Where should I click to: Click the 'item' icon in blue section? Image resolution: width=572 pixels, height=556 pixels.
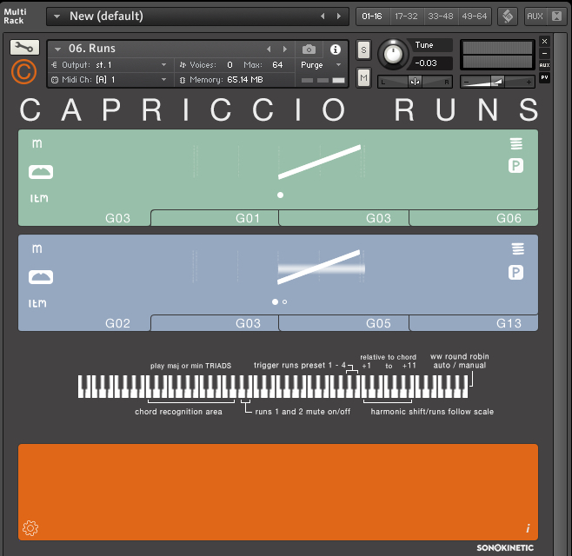coord(37,303)
